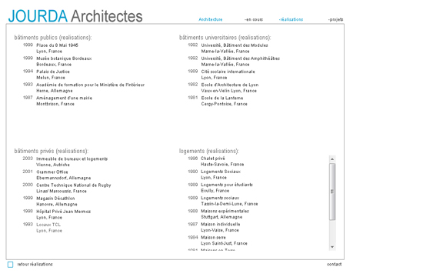
Task: Click the logements list scroll down arrow
Action: 332,247
